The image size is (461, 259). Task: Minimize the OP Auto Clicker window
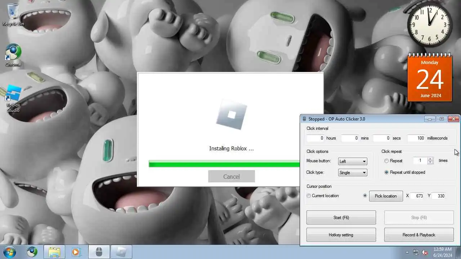click(x=430, y=119)
